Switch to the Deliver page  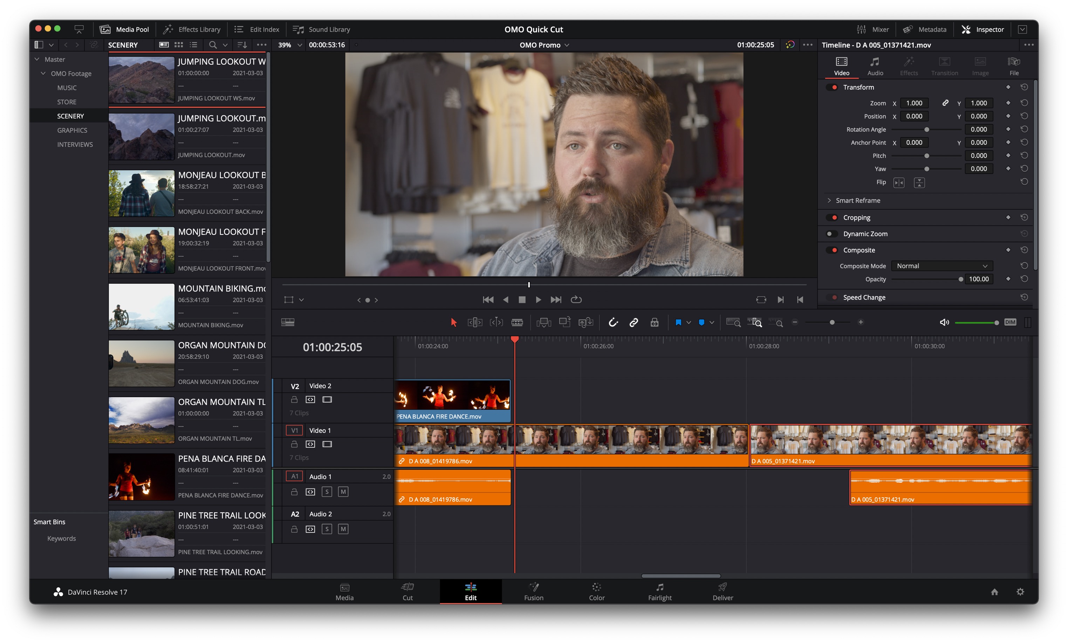tap(723, 592)
